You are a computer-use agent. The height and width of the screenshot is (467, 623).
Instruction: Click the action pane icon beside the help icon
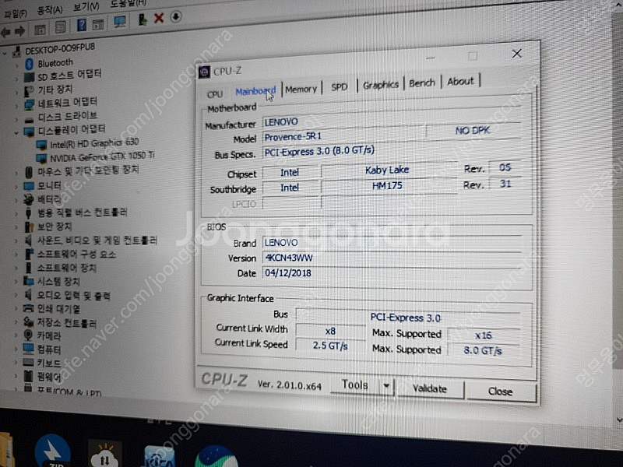[98, 24]
